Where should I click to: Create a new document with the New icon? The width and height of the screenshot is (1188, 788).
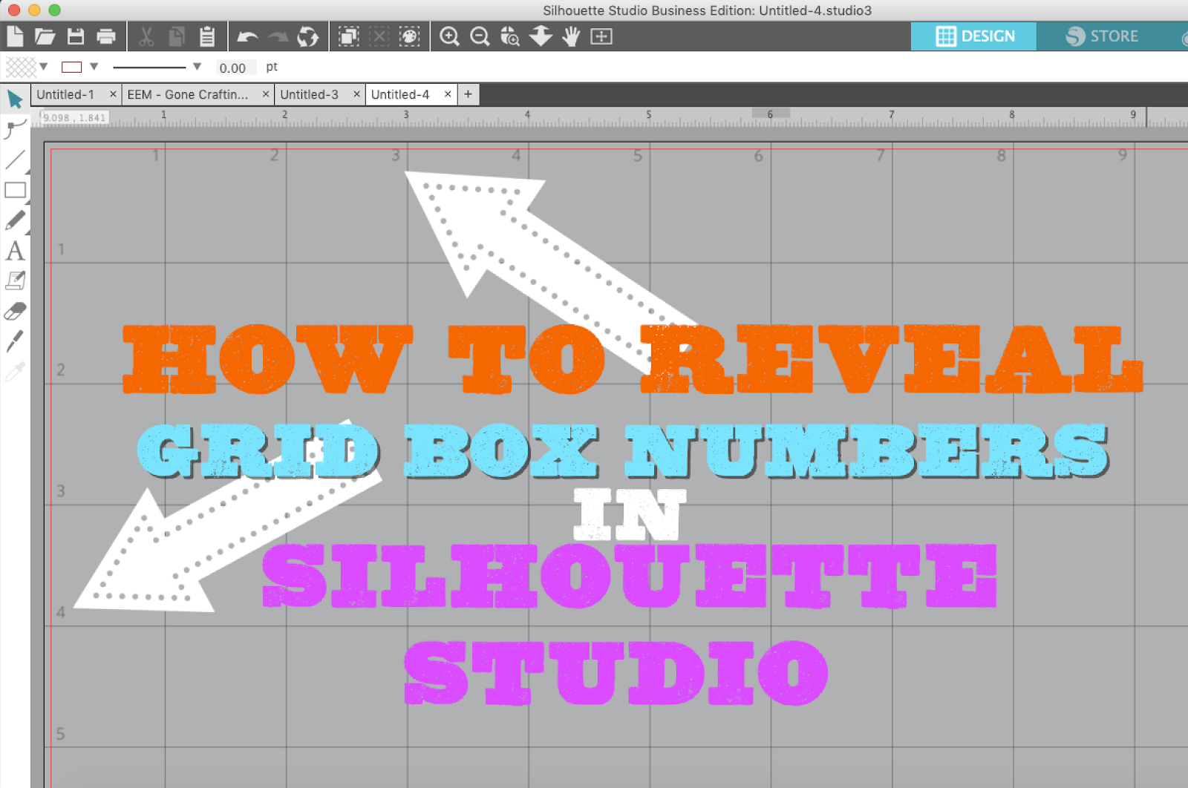coord(15,36)
